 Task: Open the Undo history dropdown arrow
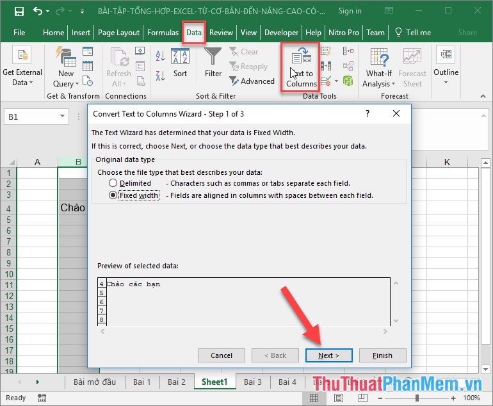point(48,12)
